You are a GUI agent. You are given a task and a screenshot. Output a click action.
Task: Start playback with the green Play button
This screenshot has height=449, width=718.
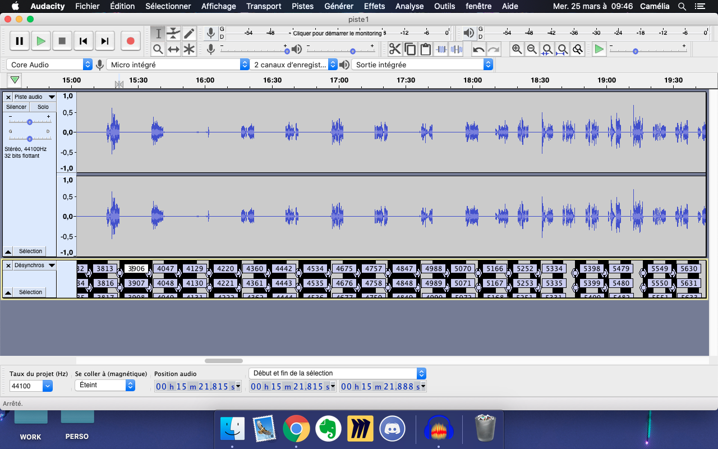click(41, 41)
